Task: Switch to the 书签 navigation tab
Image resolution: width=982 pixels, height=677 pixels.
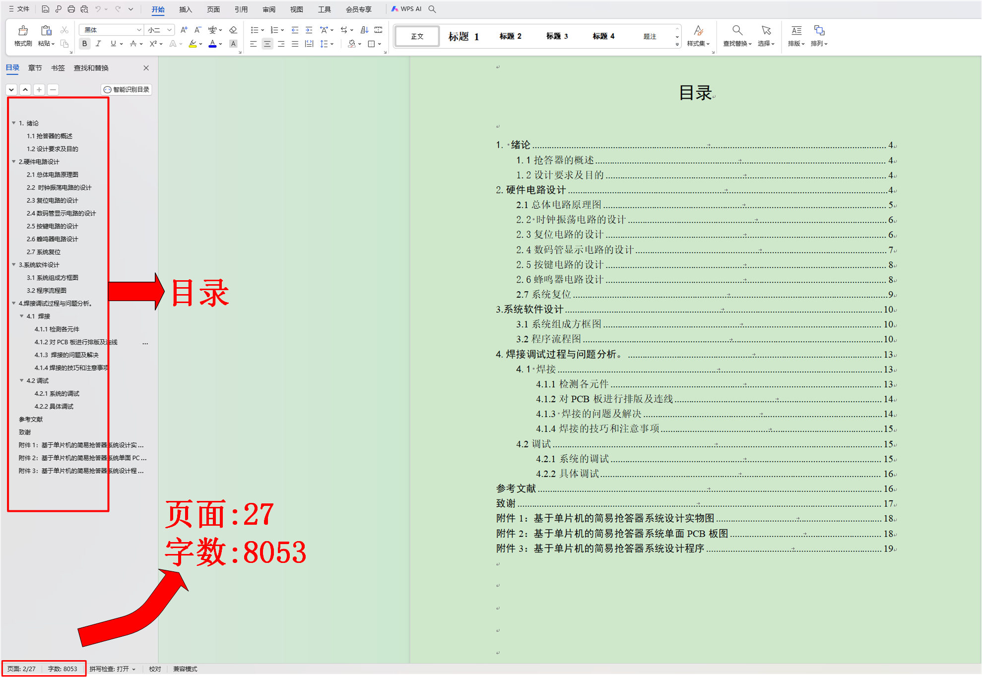Action: point(57,68)
